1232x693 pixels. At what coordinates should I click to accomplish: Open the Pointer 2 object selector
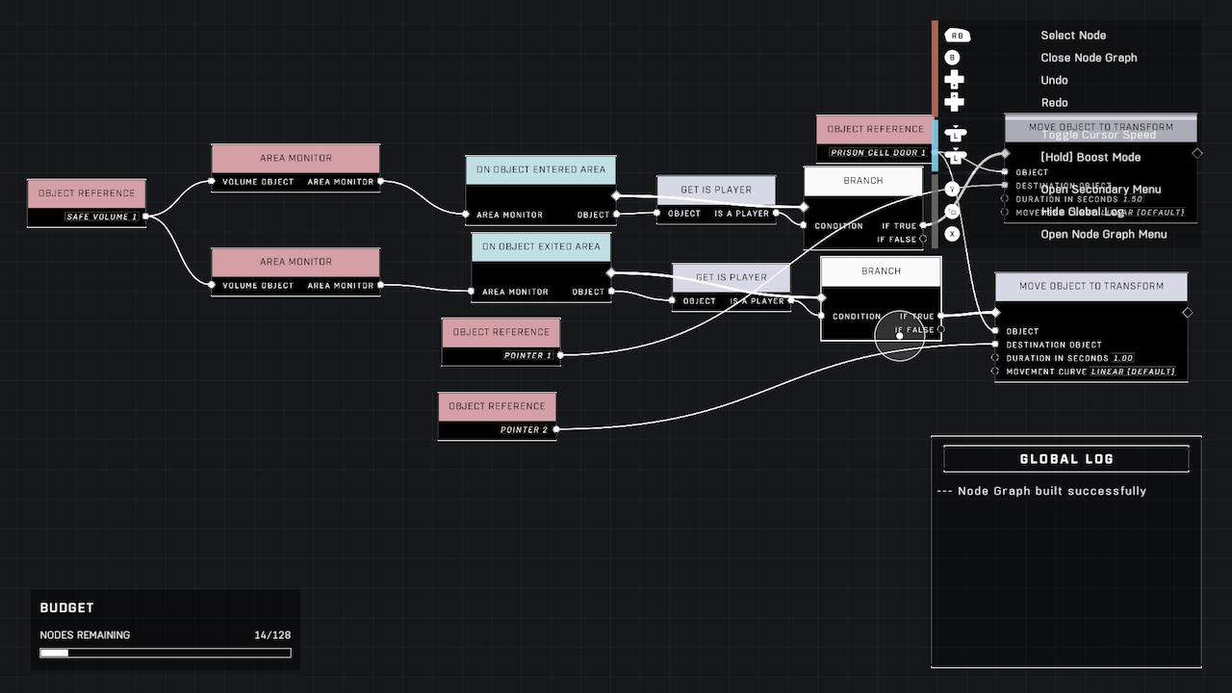coord(524,429)
